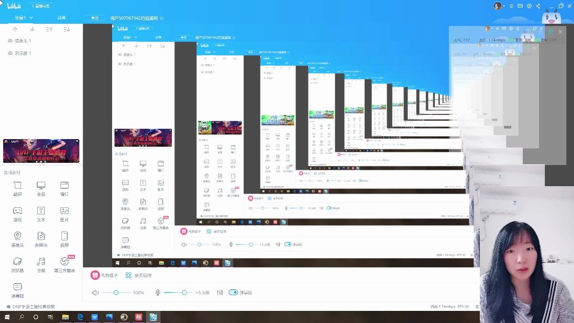Open Task View on taskbar
Screen dimensions: 574x323
pyautogui.click(x=50, y=317)
